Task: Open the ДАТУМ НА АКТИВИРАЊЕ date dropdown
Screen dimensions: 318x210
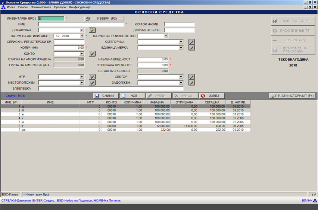Action: click(82, 36)
